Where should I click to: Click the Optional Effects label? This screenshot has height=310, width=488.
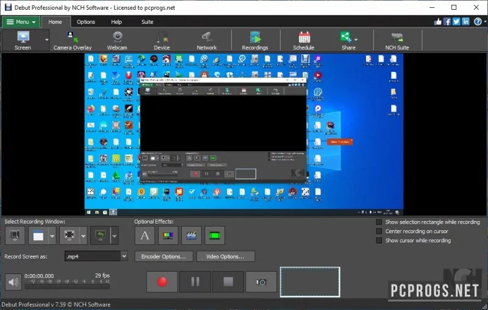[154, 222]
